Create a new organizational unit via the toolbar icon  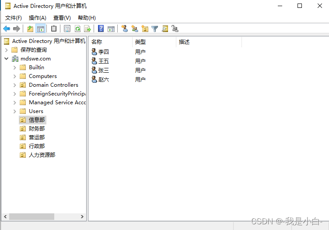click(x=145, y=28)
